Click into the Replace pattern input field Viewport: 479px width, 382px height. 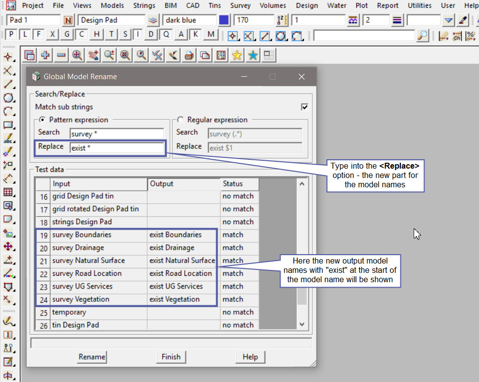pos(116,147)
